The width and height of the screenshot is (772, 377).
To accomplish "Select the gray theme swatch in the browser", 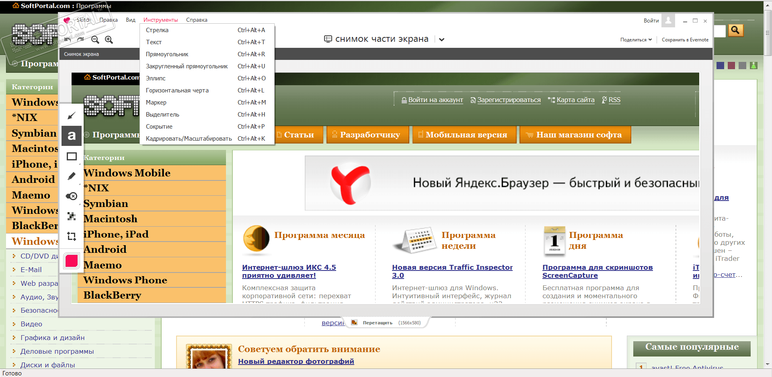I will pyautogui.click(x=743, y=65).
